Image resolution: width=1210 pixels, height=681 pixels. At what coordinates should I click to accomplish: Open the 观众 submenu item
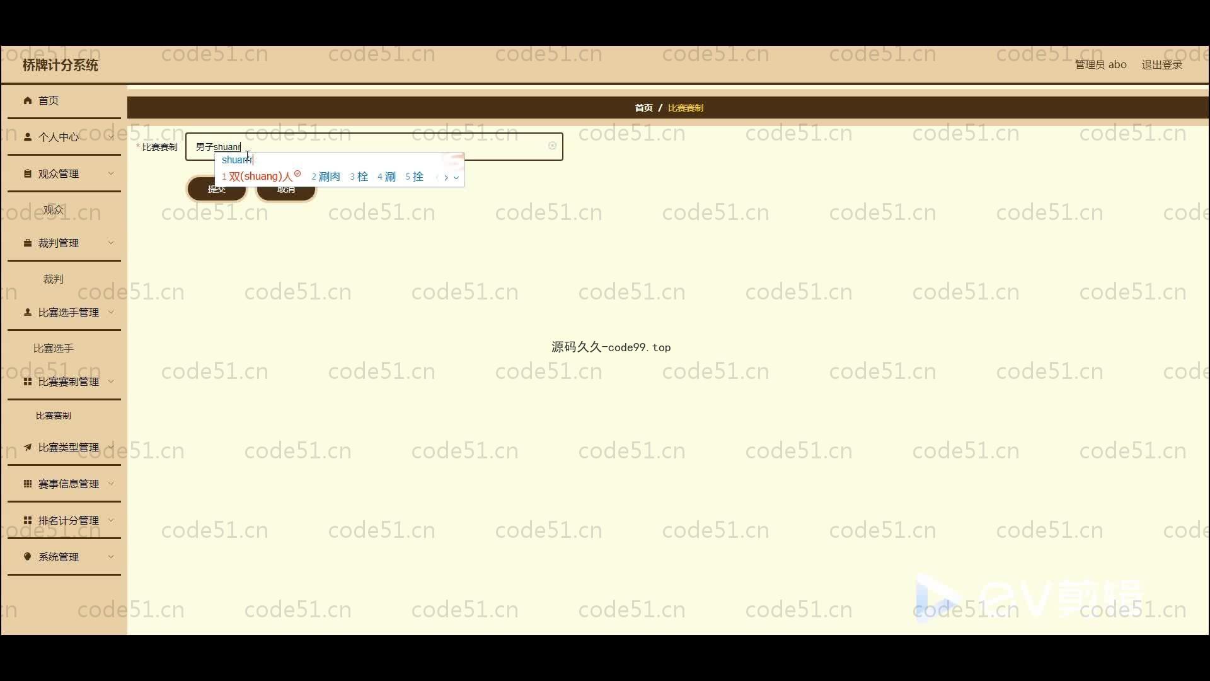click(54, 210)
